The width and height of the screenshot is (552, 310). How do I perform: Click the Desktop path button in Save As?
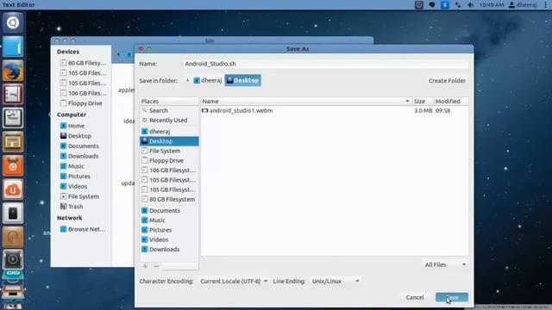click(243, 80)
